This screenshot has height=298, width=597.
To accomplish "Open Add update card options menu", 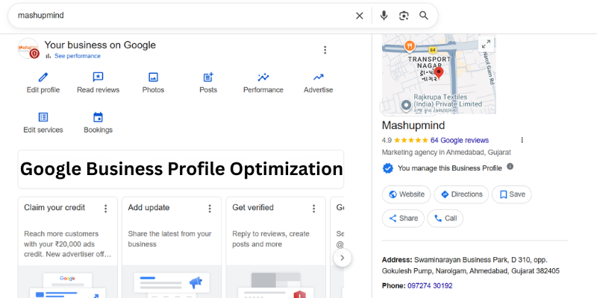I will [x=210, y=209].
